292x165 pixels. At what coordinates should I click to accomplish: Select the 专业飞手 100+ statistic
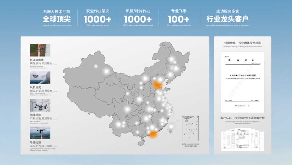(x=179, y=19)
